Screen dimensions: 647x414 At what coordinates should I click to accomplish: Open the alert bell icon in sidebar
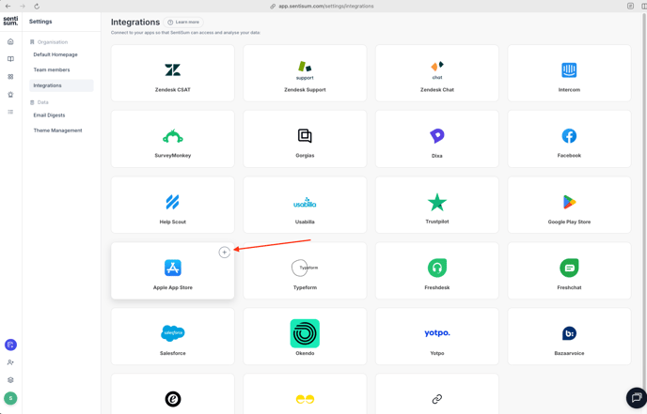[10, 94]
